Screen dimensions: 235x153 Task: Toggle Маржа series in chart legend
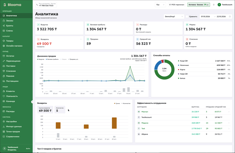[x=63, y=59]
